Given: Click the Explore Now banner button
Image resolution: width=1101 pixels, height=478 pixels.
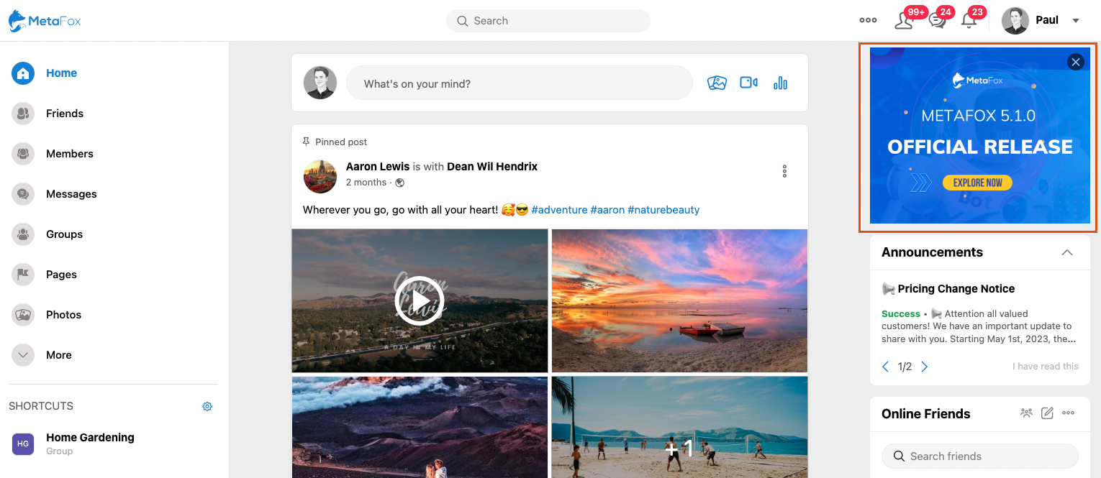Looking at the screenshot, I should point(977,183).
